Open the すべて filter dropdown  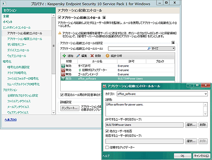(173, 48)
